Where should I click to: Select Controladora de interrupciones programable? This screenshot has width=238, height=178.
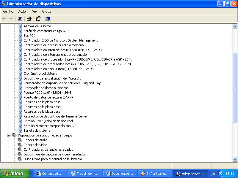[55, 55]
